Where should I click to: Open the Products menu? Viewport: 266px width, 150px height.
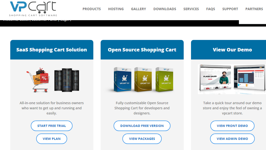click(92, 9)
